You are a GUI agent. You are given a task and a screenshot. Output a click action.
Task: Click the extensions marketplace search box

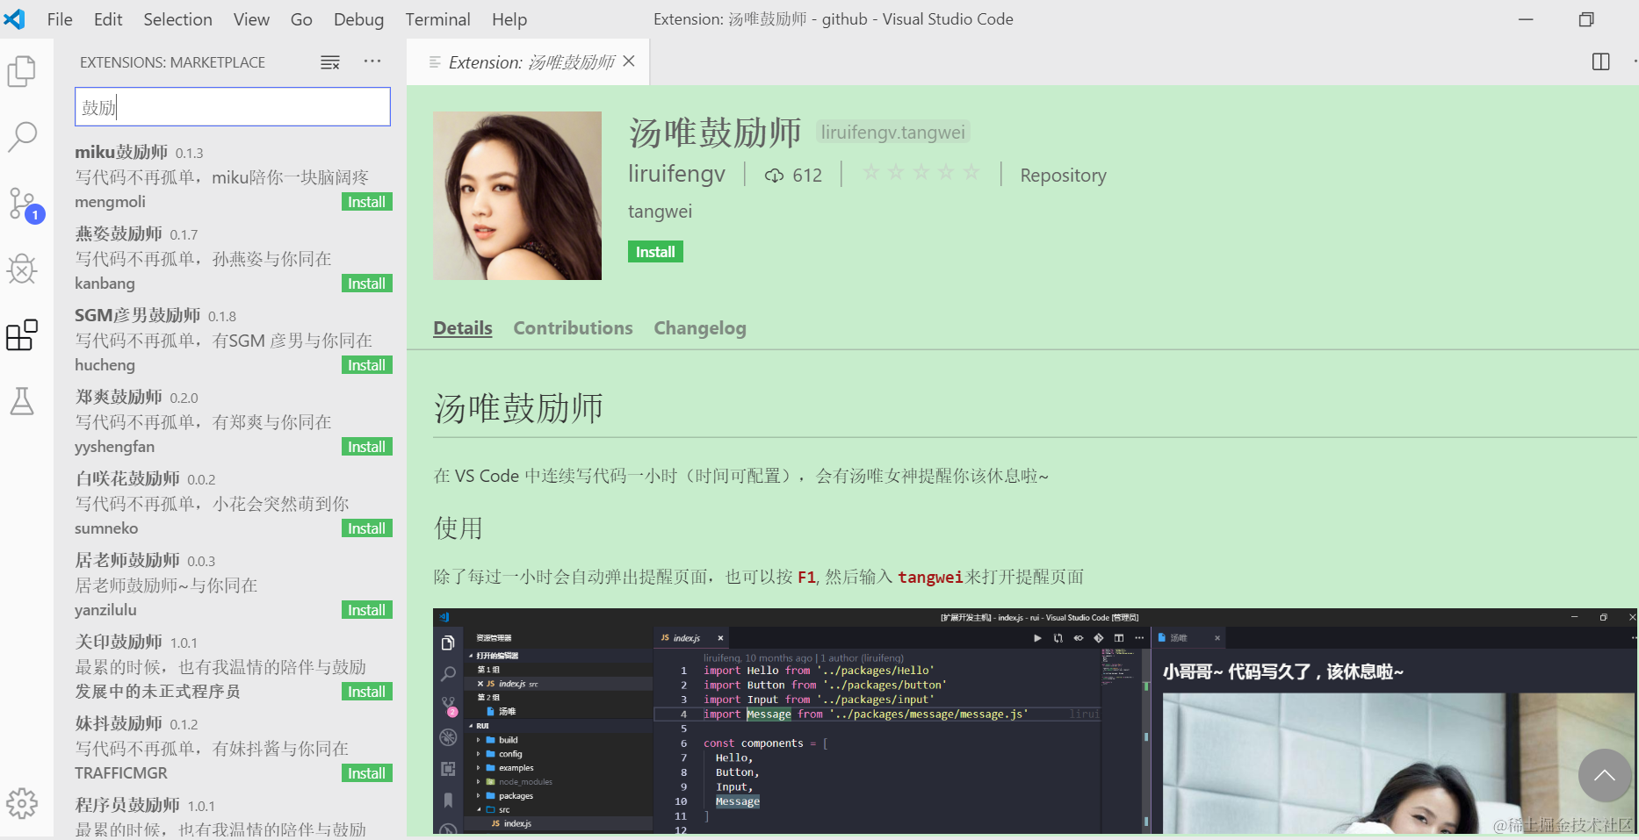[x=231, y=106]
